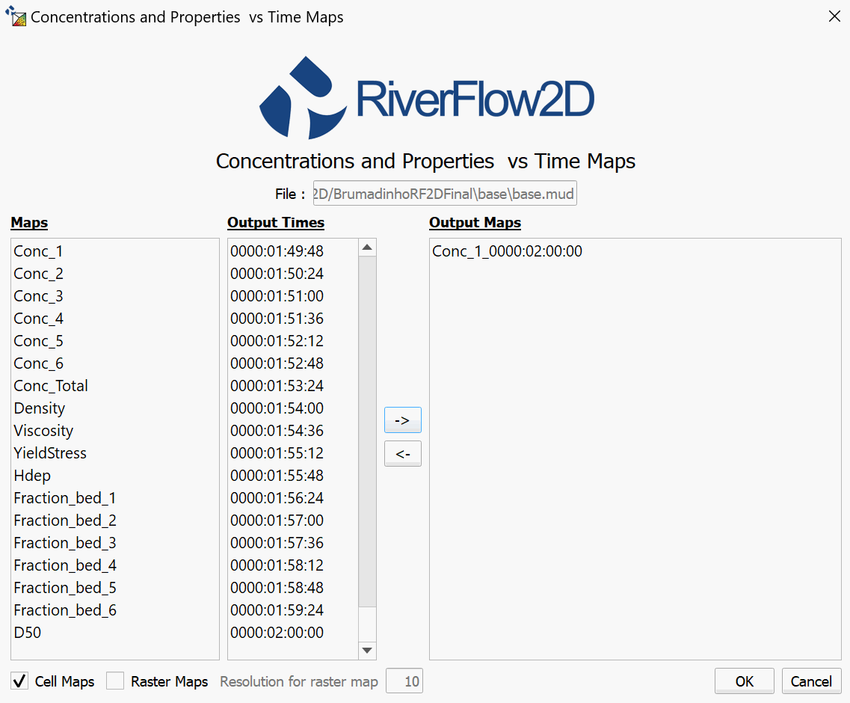Choose the Viscosity map entry
The width and height of the screenshot is (850, 703).
point(43,431)
